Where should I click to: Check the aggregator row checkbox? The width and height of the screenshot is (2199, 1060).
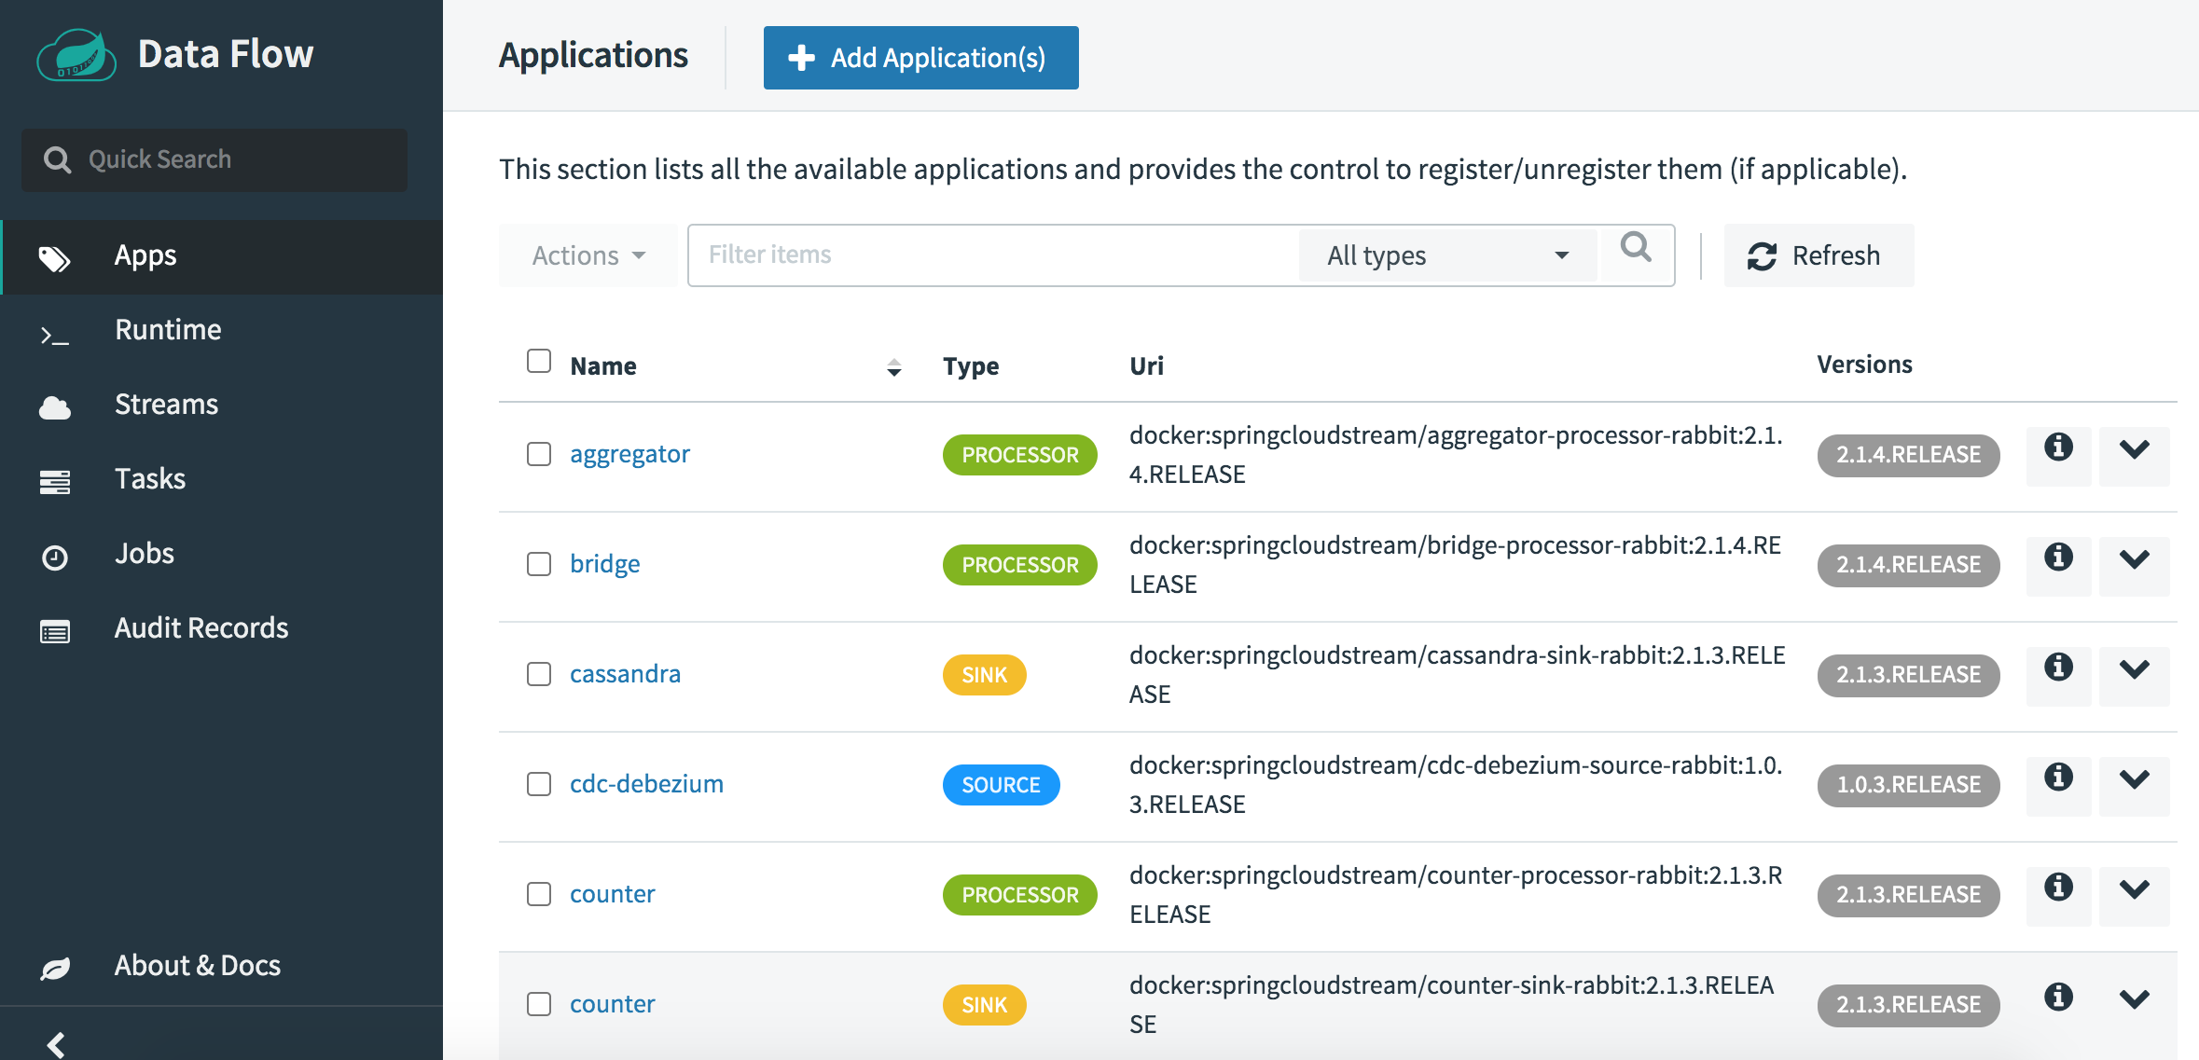[x=539, y=454]
